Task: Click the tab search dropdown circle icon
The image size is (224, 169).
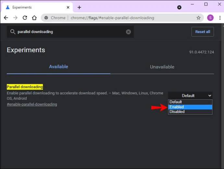Action: [179, 7]
